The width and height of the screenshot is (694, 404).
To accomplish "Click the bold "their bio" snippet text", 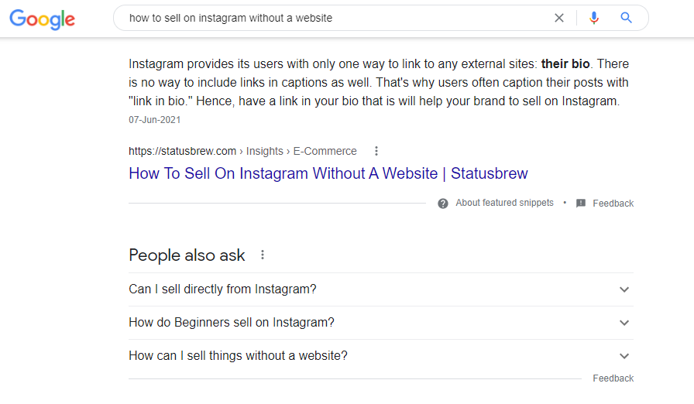I will [x=565, y=63].
